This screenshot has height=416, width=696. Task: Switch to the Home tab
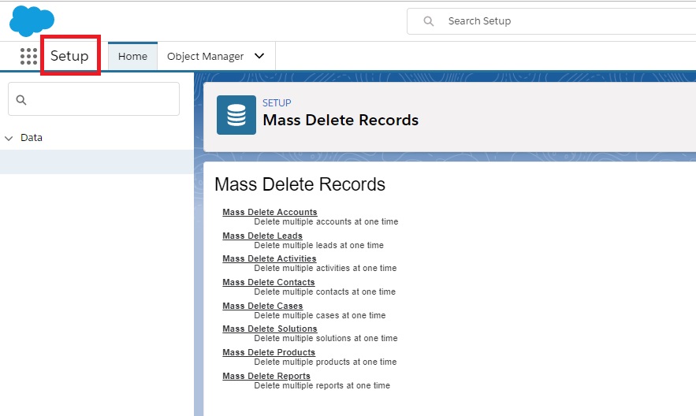click(x=132, y=56)
